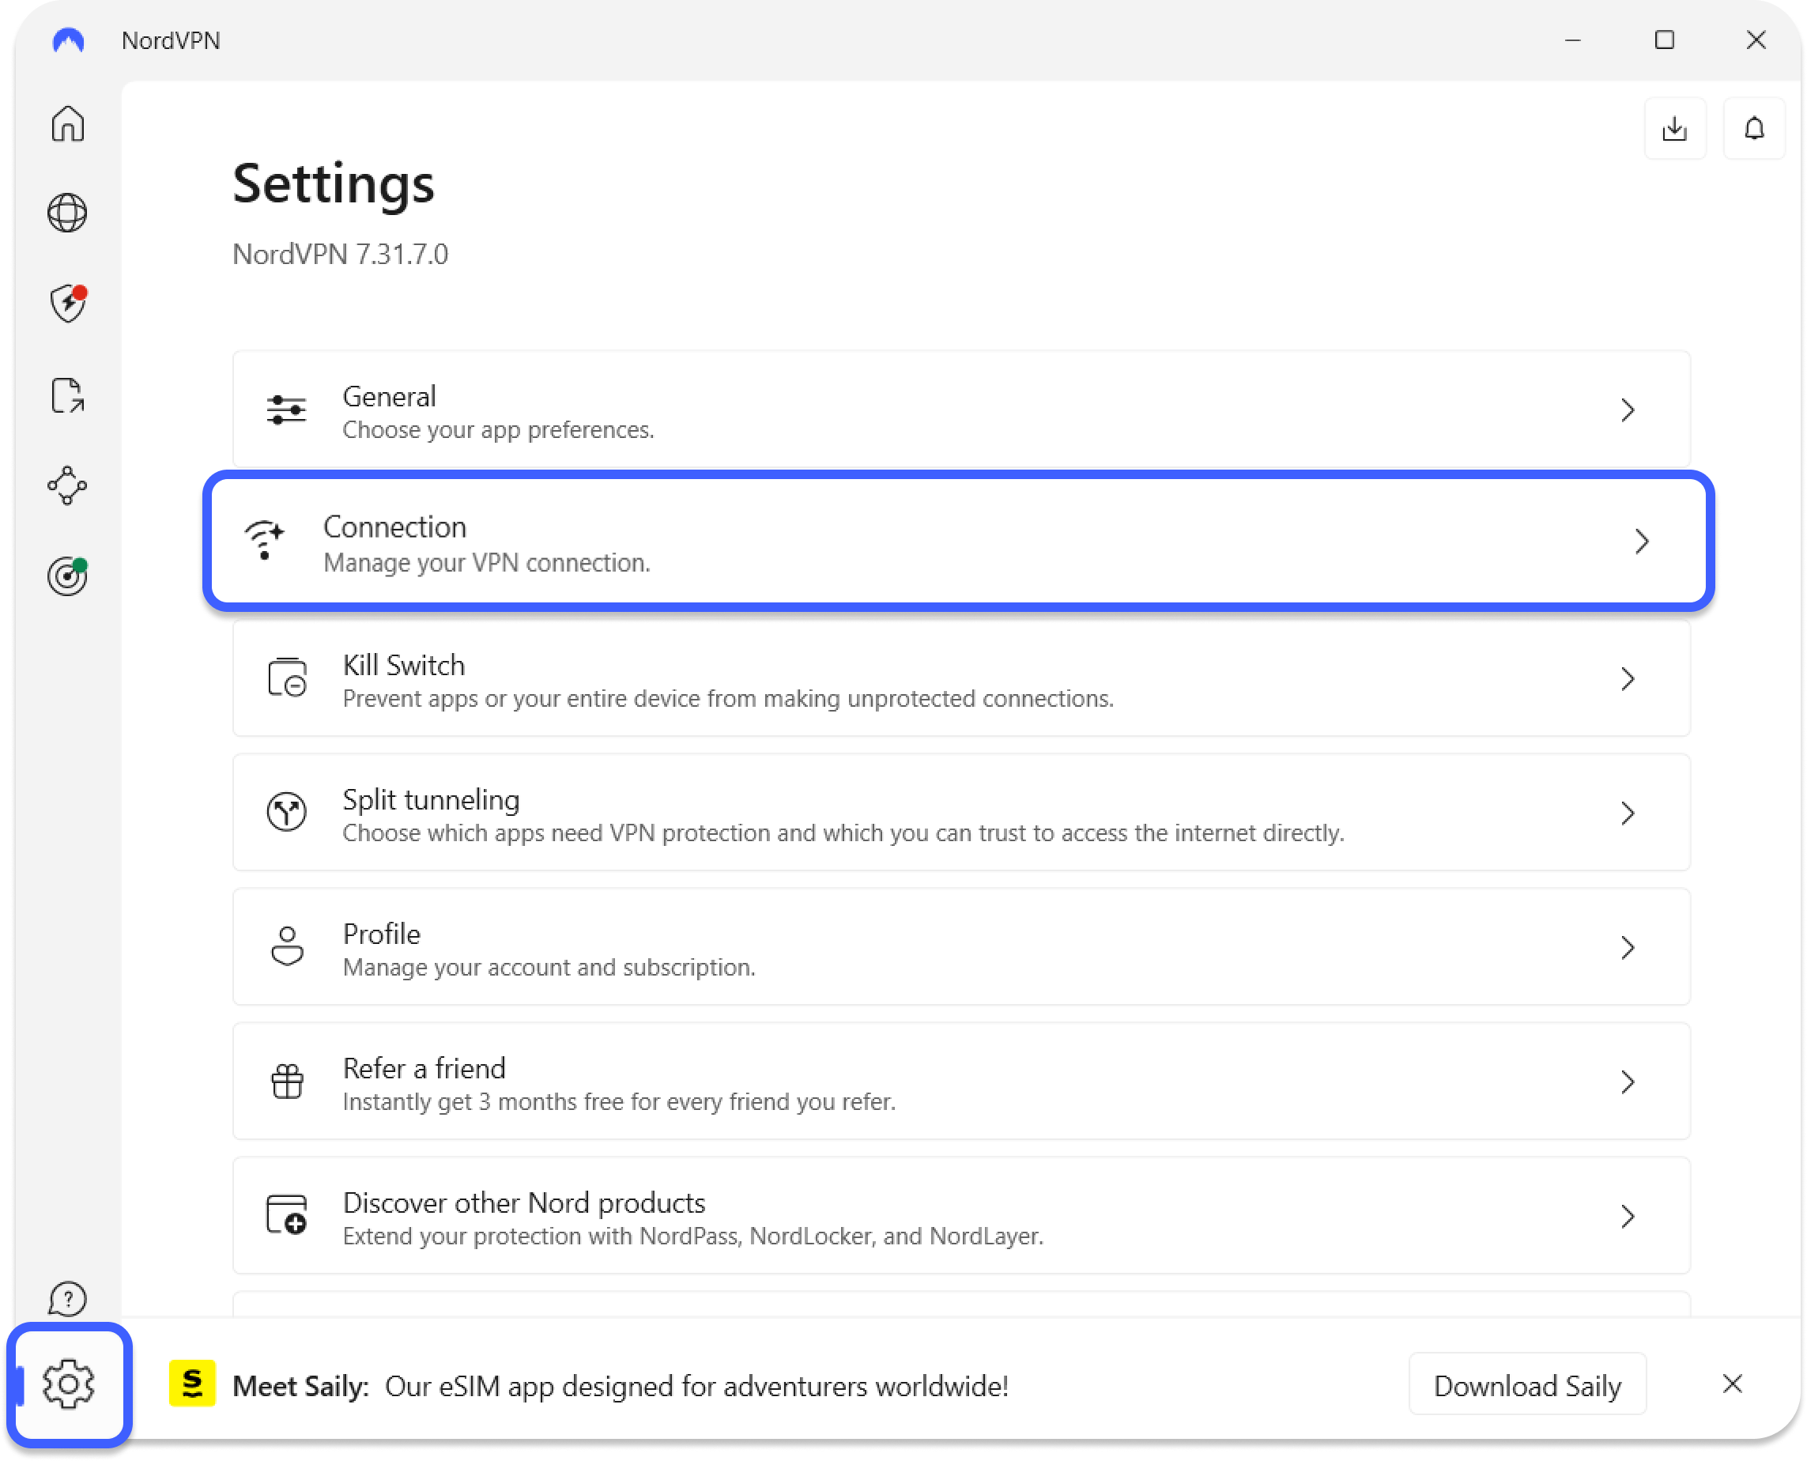This screenshot has height=1461, width=1807.
Task: Open the globe server locations icon
Action: coord(67,213)
